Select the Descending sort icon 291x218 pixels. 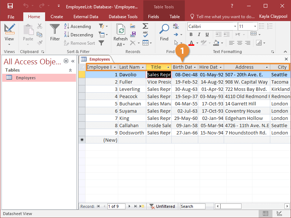[79, 35]
